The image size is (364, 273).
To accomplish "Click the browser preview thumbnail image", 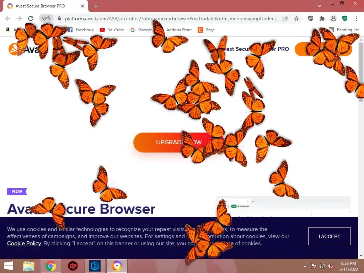I will [283, 207].
